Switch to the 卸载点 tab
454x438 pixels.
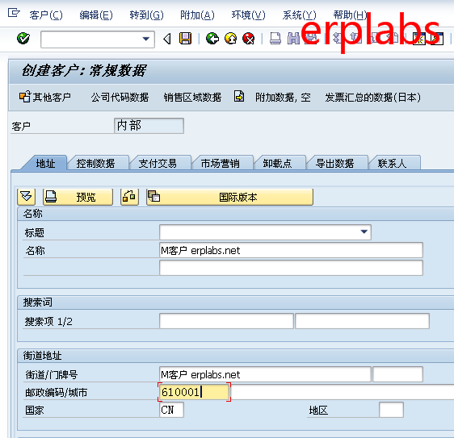(x=277, y=164)
